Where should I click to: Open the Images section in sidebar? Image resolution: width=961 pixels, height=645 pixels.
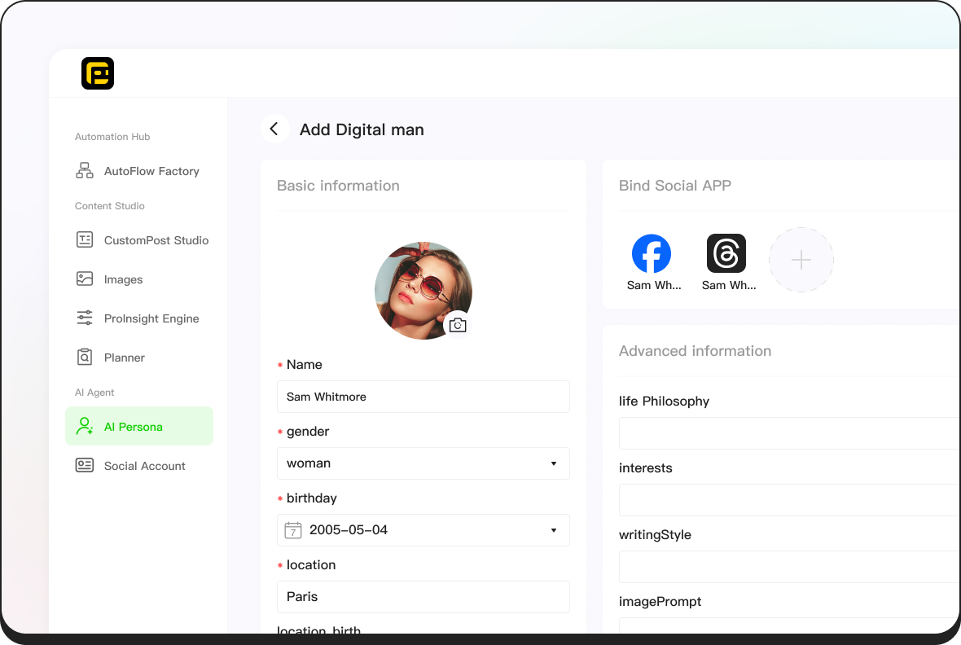pyautogui.click(x=123, y=279)
